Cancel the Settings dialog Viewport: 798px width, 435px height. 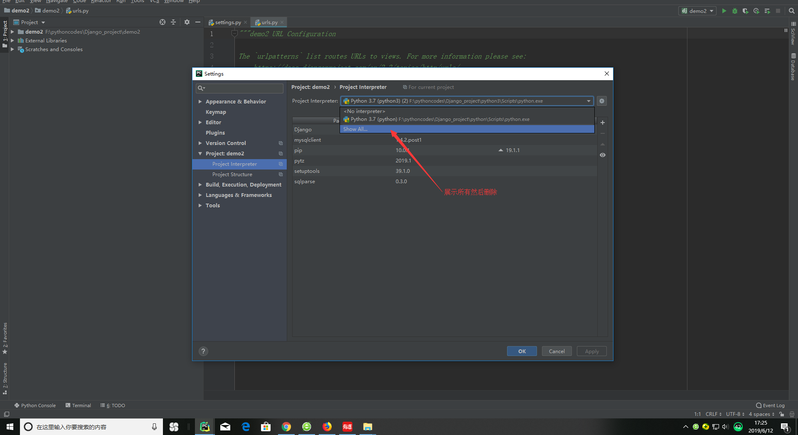click(557, 351)
